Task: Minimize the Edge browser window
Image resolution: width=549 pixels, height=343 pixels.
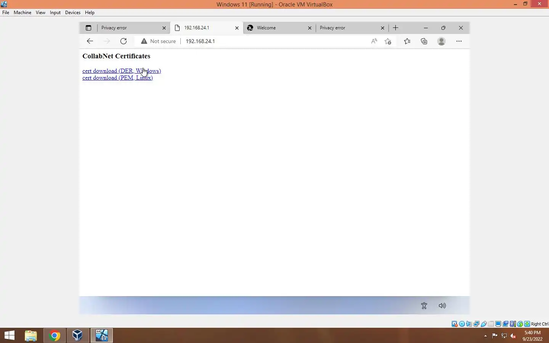Action: [x=426, y=28]
